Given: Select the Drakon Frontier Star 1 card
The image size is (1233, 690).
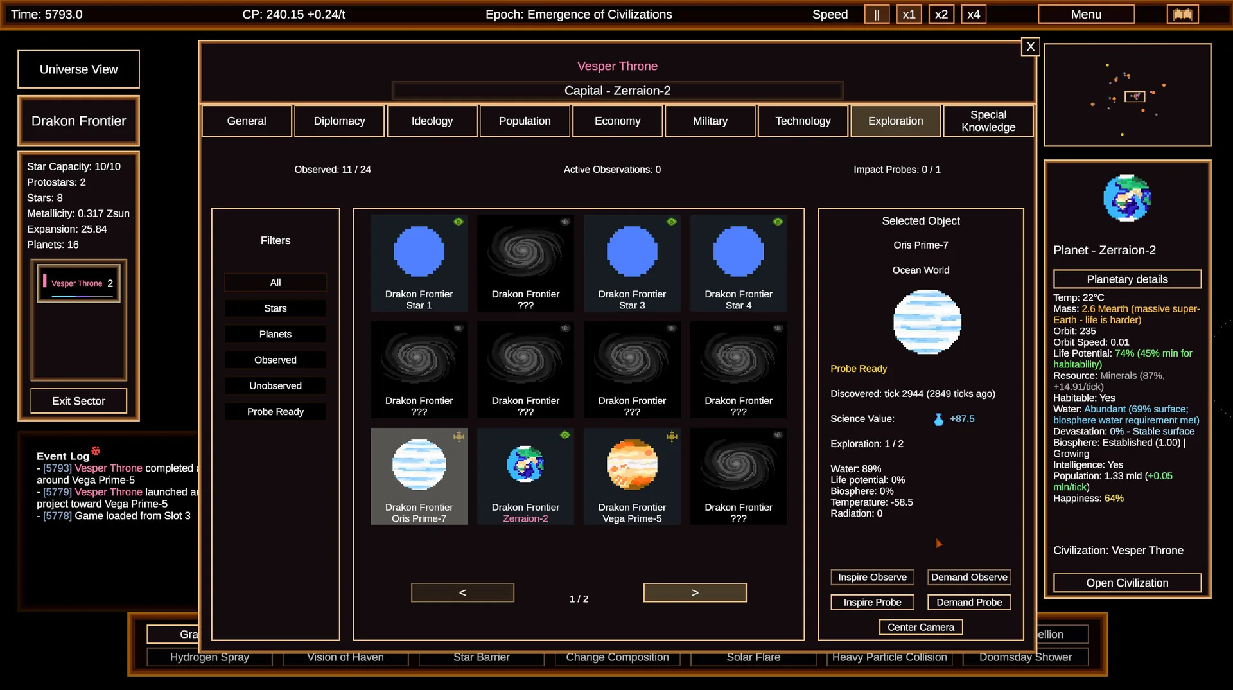Looking at the screenshot, I should [419, 263].
